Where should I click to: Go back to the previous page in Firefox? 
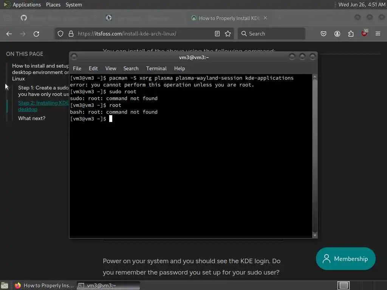[x=9, y=34]
